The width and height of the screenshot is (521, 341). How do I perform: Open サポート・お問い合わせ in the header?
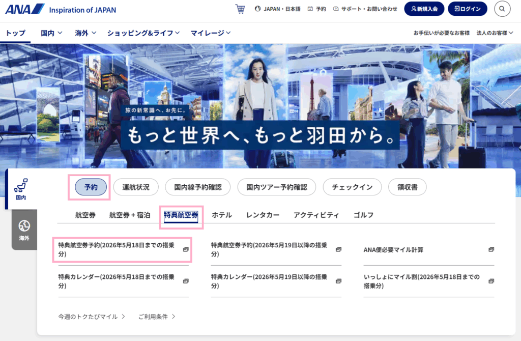(x=365, y=9)
